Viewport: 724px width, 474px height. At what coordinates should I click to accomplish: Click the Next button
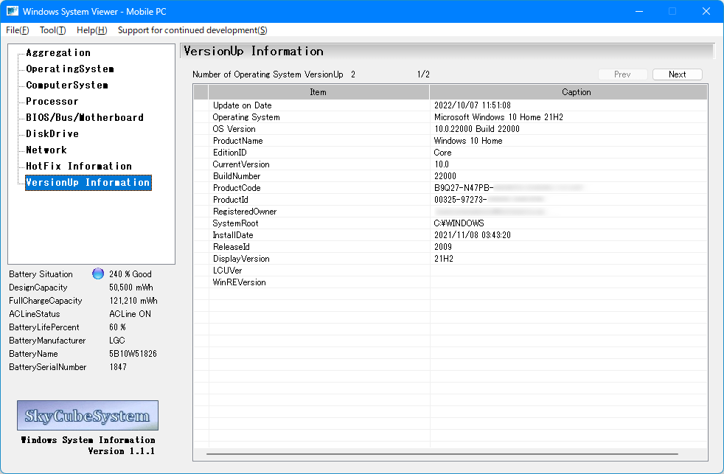click(x=678, y=74)
